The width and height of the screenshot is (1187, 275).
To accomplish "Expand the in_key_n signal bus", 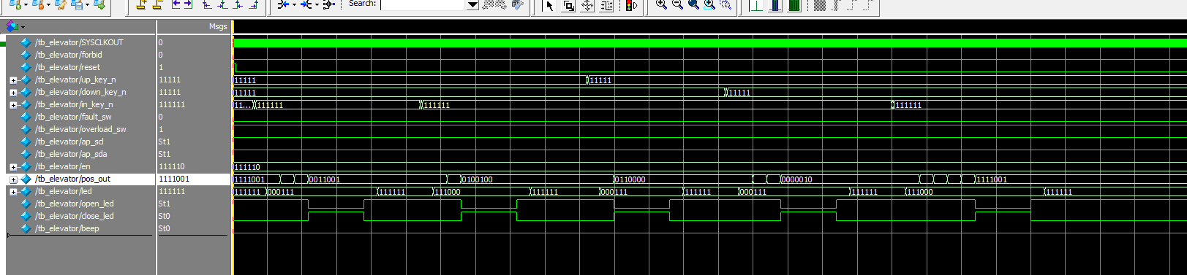I will click(13, 105).
